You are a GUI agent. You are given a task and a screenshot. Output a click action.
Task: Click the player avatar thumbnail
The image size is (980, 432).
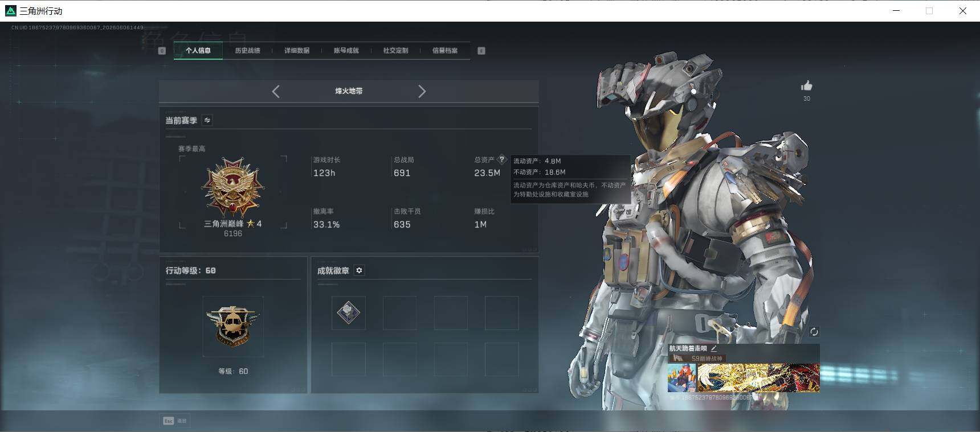682,378
